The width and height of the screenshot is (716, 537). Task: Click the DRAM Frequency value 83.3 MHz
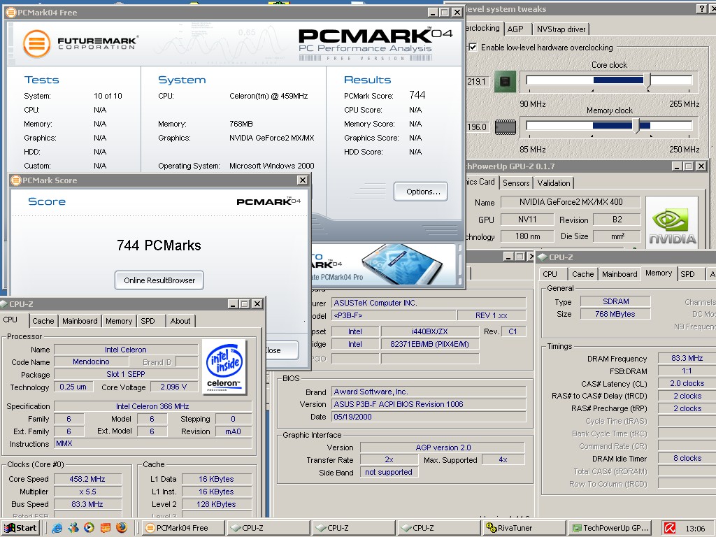tap(687, 358)
